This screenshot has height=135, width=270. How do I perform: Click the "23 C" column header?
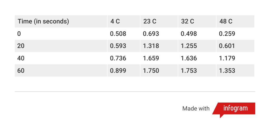point(150,21)
